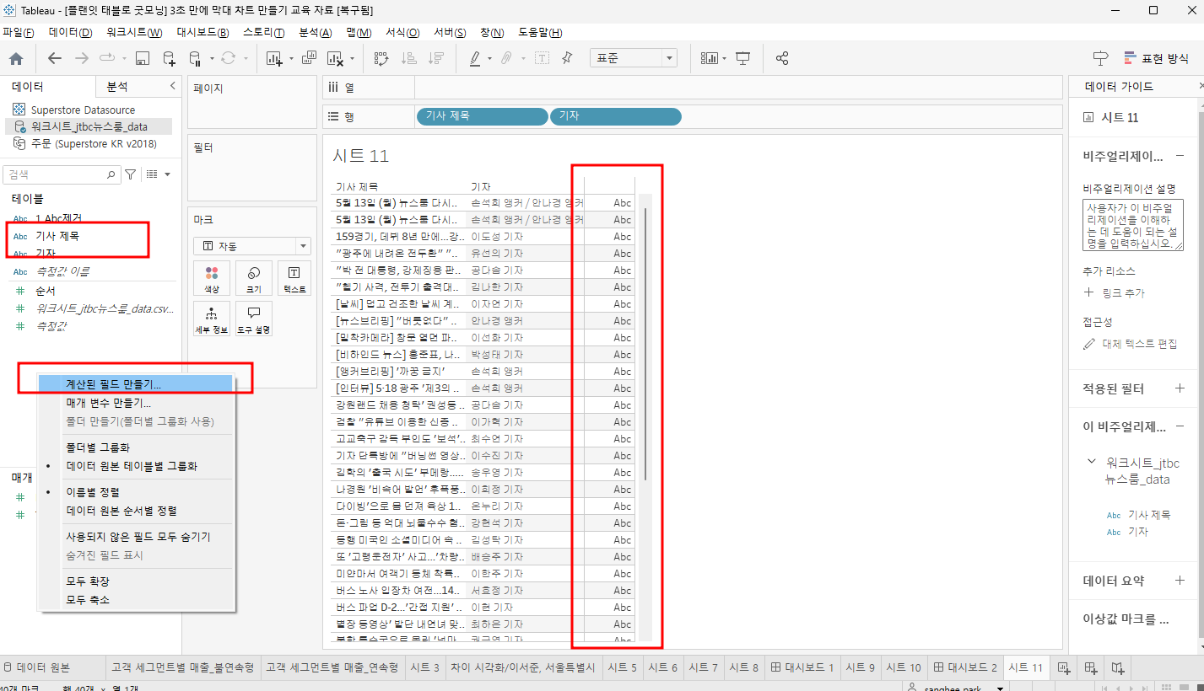Click the new story tab icon
1204x691 pixels.
(x=1117, y=667)
